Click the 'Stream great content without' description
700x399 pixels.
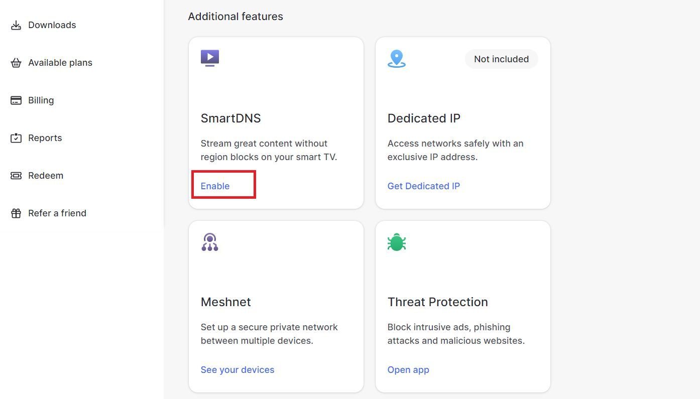click(x=264, y=144)
